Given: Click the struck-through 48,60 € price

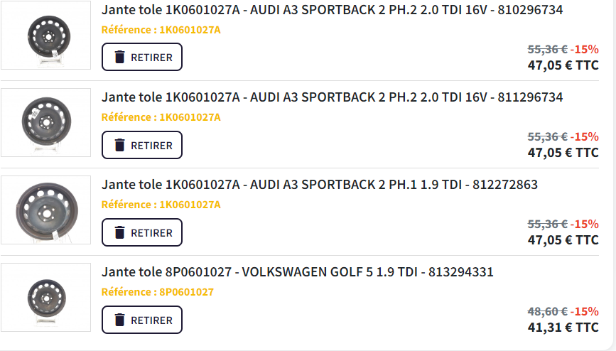Looking at the screenshot, I should (547, 311).
